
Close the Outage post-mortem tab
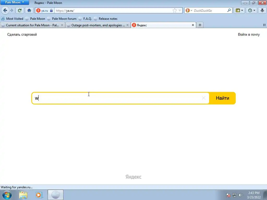tap(127, 25)
